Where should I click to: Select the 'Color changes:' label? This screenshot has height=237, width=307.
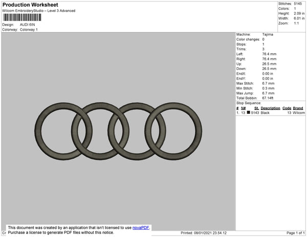tap(248, 39)
